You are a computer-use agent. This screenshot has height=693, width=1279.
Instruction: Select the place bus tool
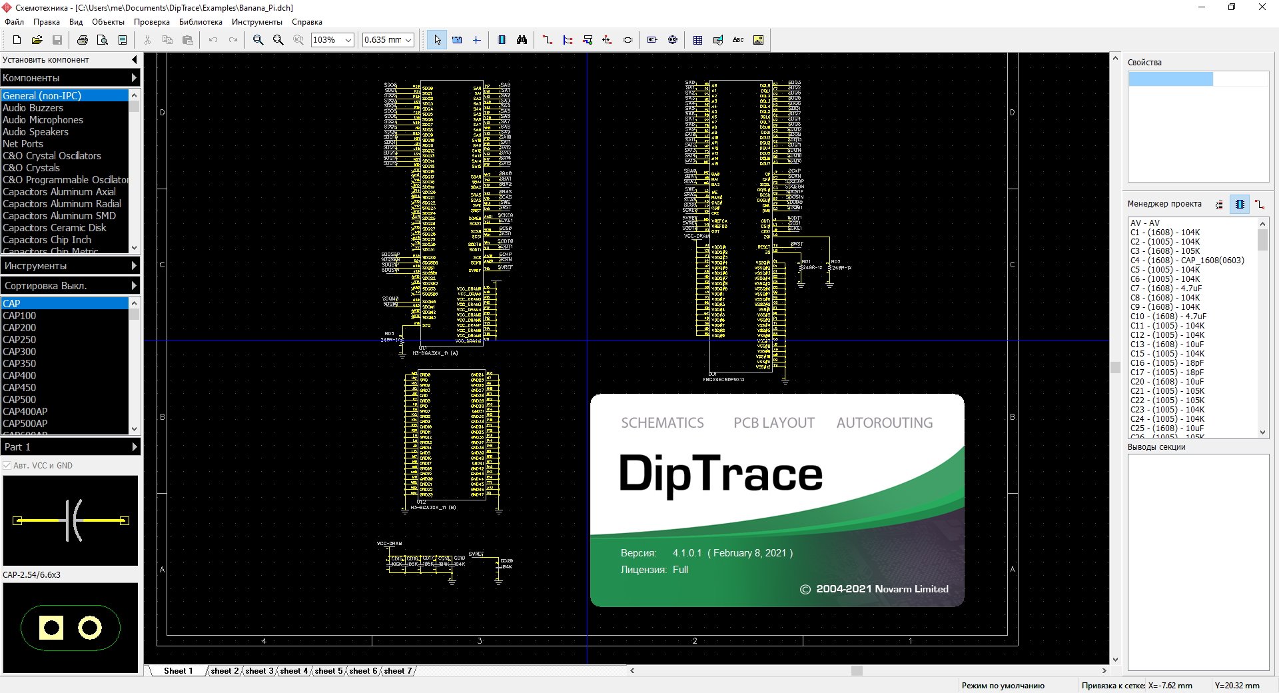coord(568,40)
